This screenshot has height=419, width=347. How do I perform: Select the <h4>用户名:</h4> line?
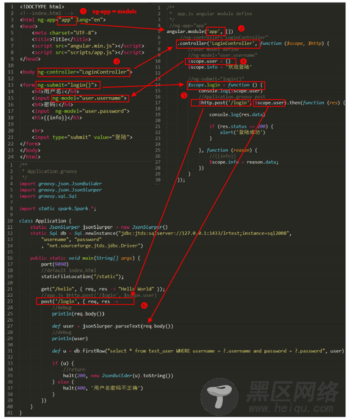pyautogui.click(x=56, y=91)
